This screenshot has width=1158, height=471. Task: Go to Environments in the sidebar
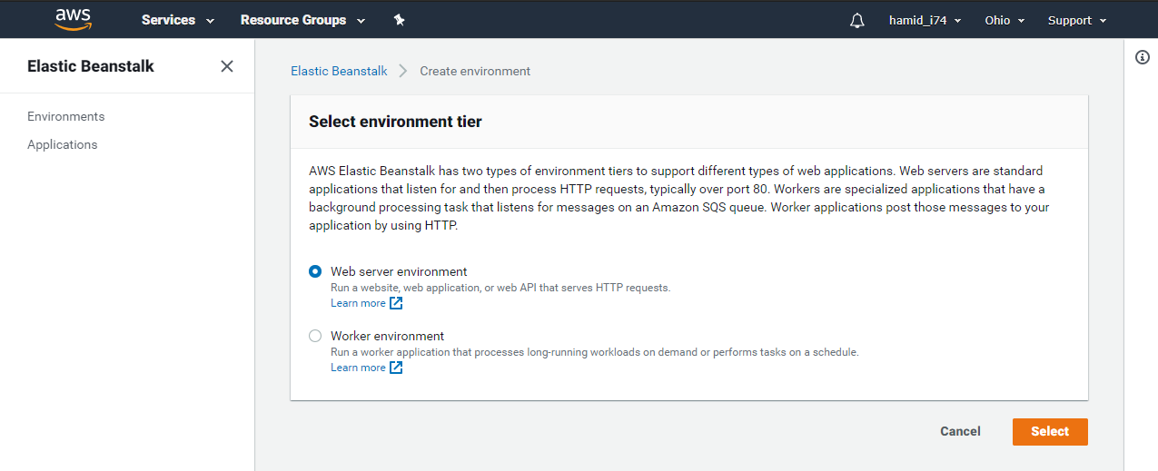pyautogui.click(x=66, y=116)
